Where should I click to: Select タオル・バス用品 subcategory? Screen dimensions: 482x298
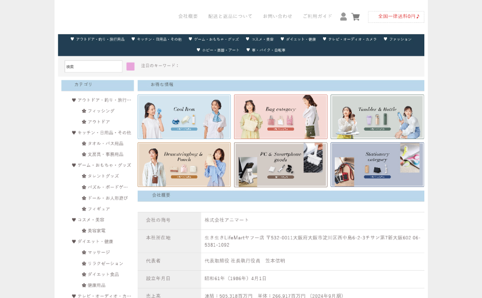[105, 144]
